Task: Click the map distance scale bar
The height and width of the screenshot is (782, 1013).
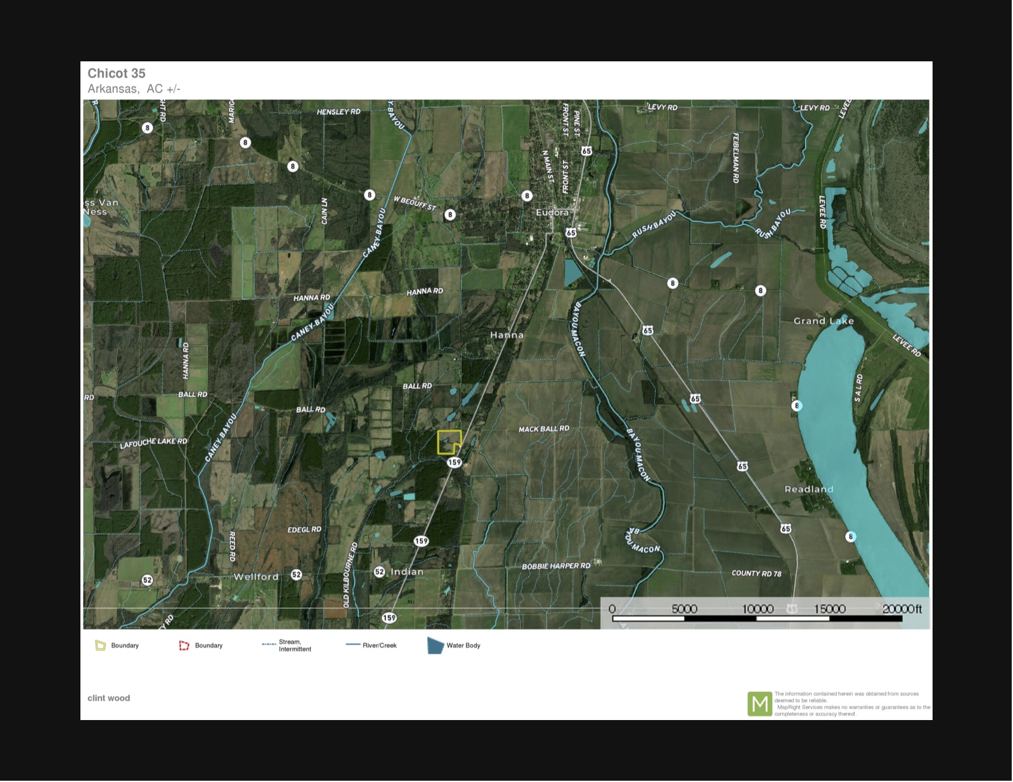Action: (757, 619)
